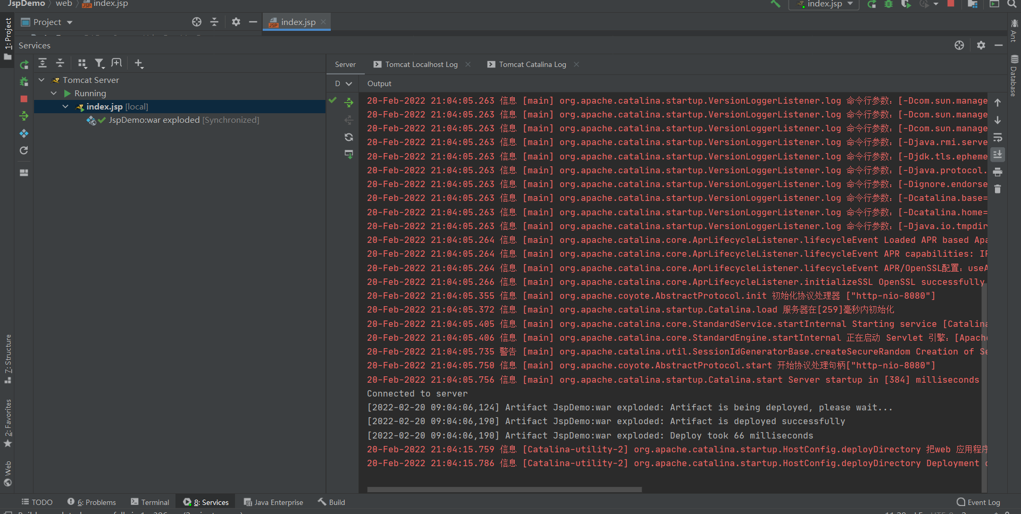Open the Services panel gear settings
Image resolution: width=1021 pixels, height=514 pixels.
point(981,45)
